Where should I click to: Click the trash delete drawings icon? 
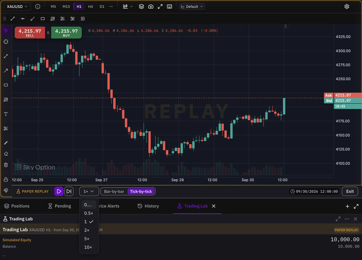coord(6,165)
